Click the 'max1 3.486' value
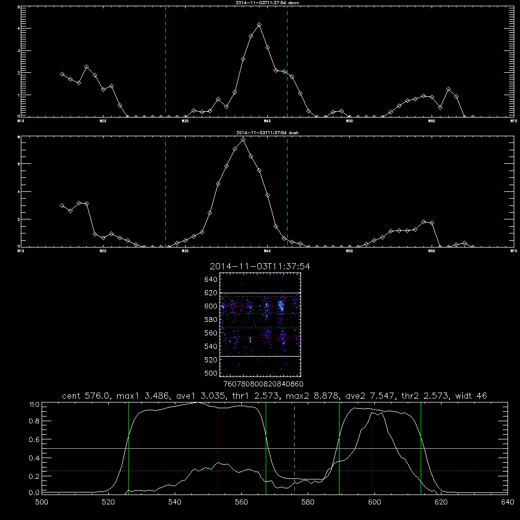This screenshot has width=520, height=520. pos(142,396)
